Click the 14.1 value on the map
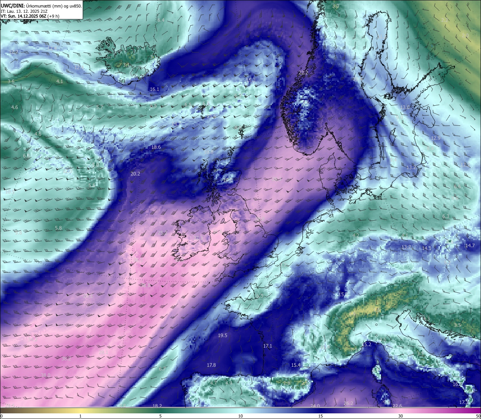Image resolution: width=481 pixels, height=419 pixels. pos(427,248)
